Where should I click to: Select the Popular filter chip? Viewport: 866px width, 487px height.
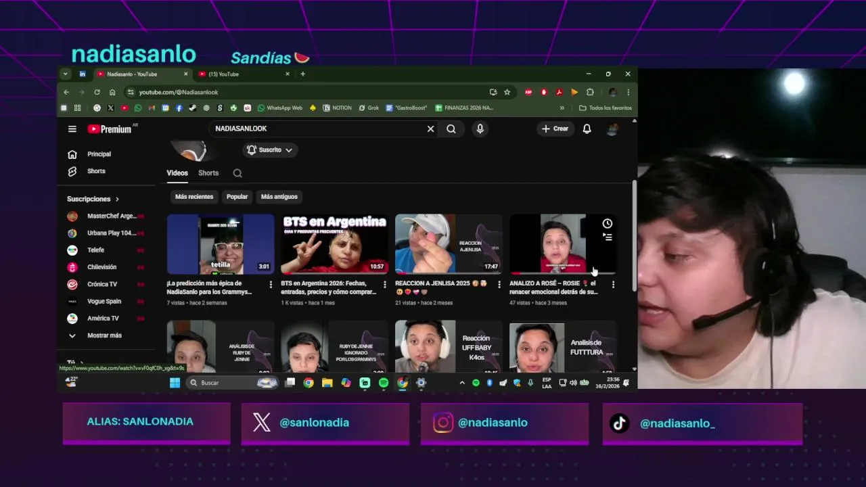(x=237, y=197)
